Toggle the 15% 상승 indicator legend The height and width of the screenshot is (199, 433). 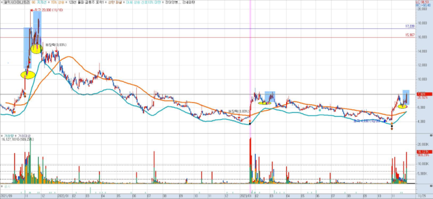pos(58,2)
